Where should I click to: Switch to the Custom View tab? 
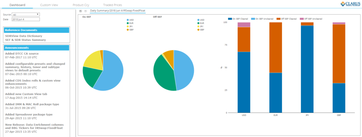pyautogui.click(x=49, y=5)
